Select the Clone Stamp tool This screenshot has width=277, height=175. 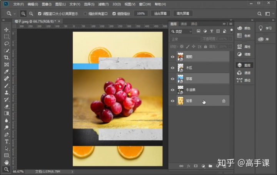pyautogui.click(x=7, y=92)
